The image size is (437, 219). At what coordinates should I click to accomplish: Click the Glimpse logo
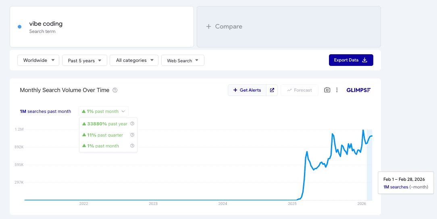coord(358,90)
